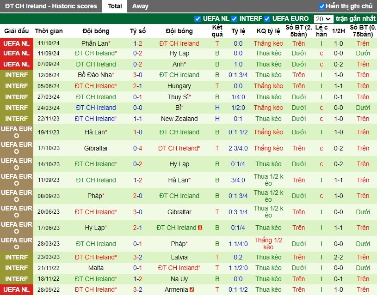Click odds '0:1 3/4' in Bồ Đào Nha row
This screenshot has width=377, height=295.
(238, 75)
